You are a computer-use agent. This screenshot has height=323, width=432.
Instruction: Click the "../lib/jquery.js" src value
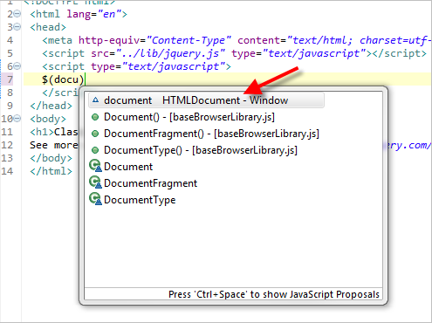click(170, 53)
